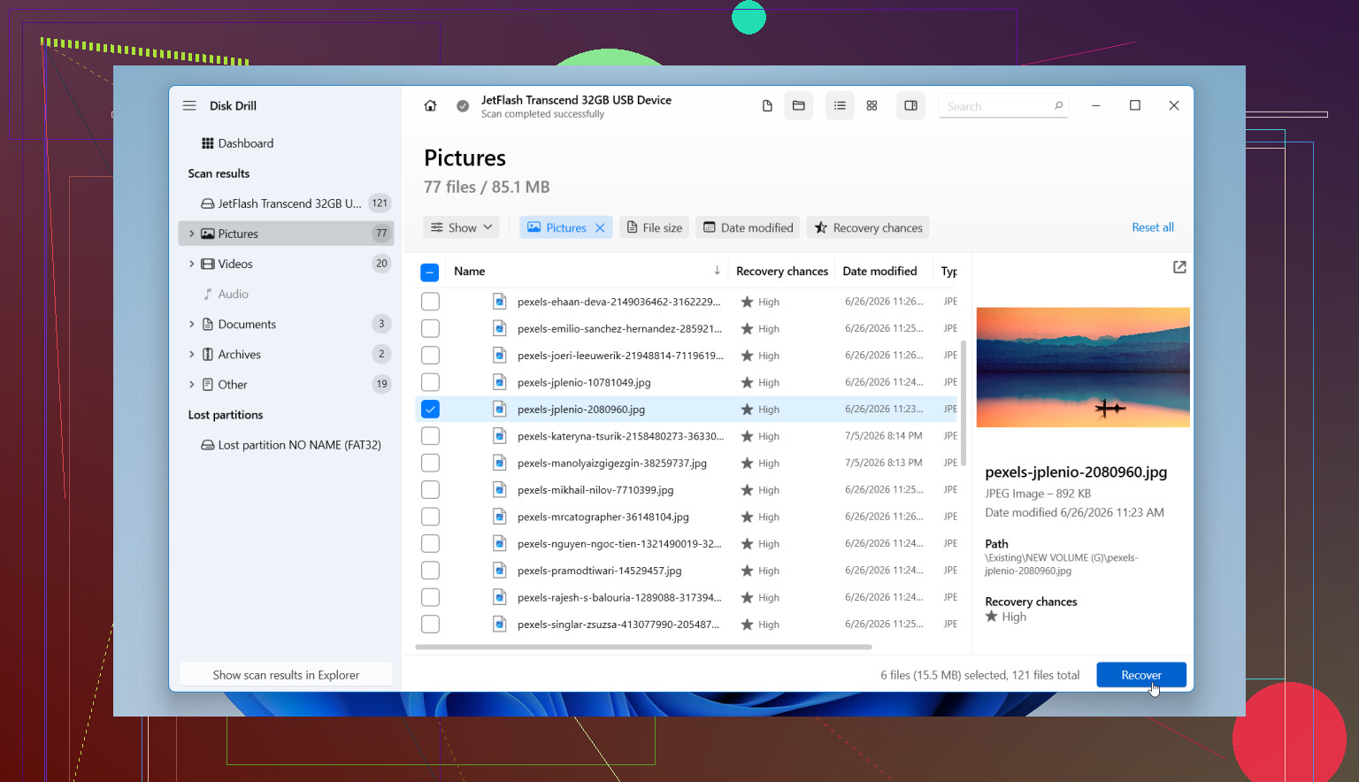This screenshot has height=782, width=1359.
Task: Click the Recover button
Action: (x=1141, y=675)
